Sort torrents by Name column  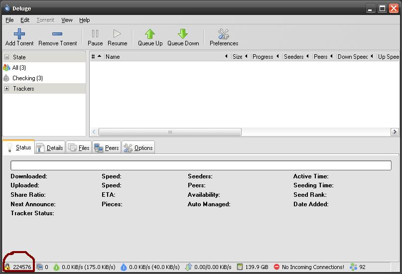point(167,57)
